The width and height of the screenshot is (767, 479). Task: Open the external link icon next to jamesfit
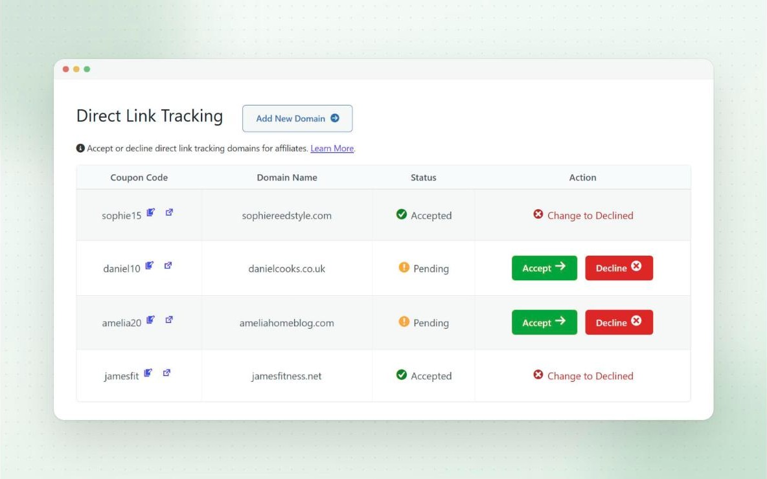click(166, 373)
